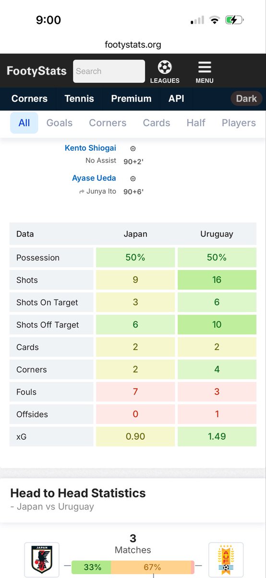The width and height of the screenshot is (266, 578).
Task: Tap the goal ball icon beside Kento Shiogai
Action: tap(133, 149)
